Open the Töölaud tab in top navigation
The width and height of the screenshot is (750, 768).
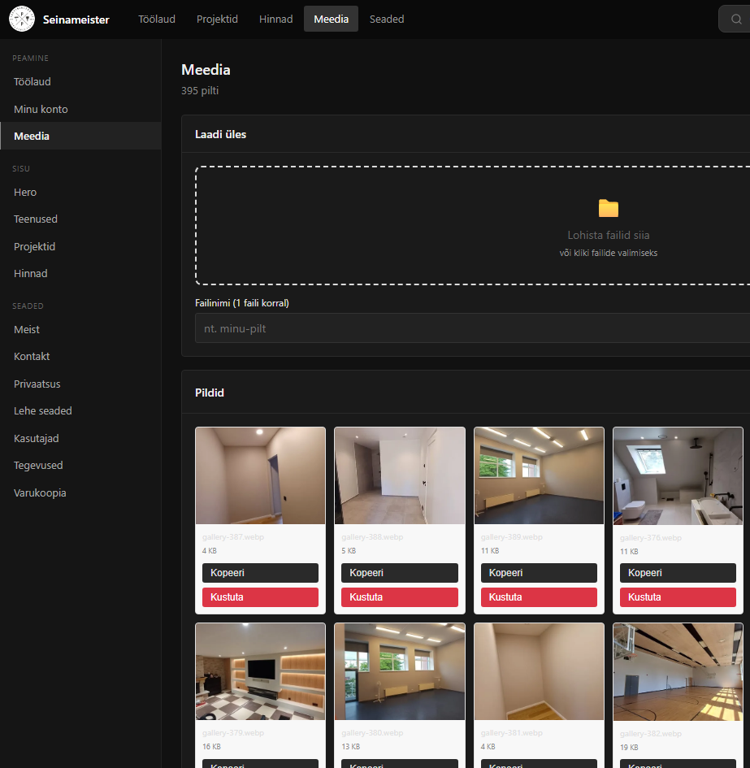click(x=157, y=19)
